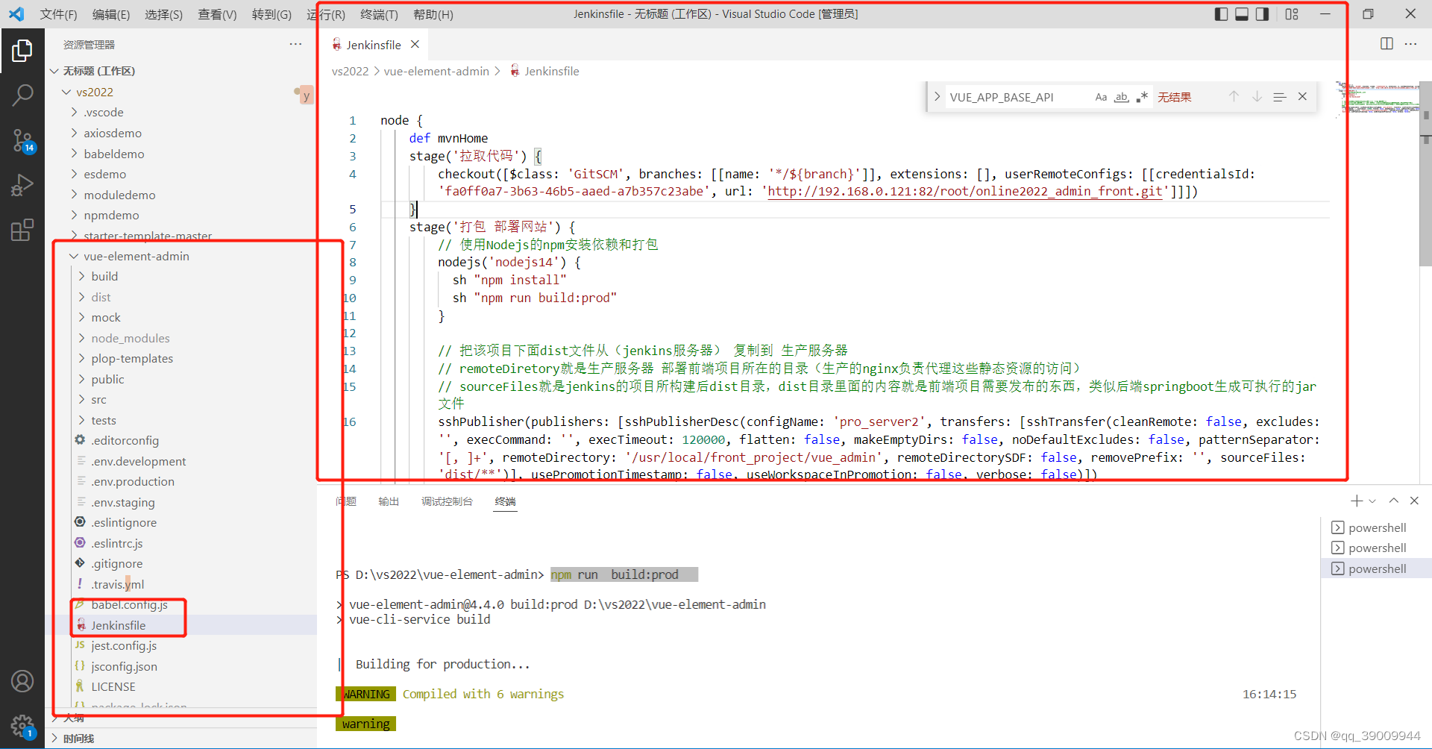Close the find widget

(x=1302, y=96)
